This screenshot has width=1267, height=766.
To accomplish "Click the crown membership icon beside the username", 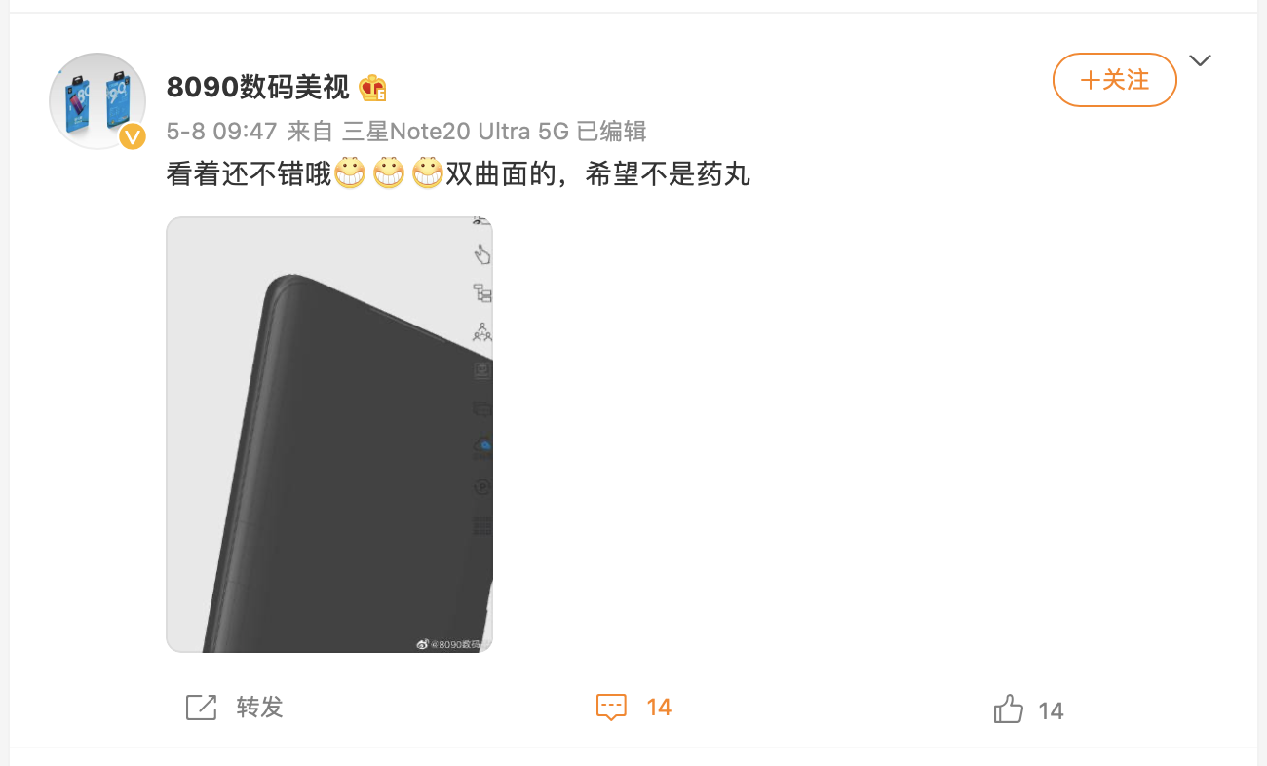I will (x=372, y=88).
